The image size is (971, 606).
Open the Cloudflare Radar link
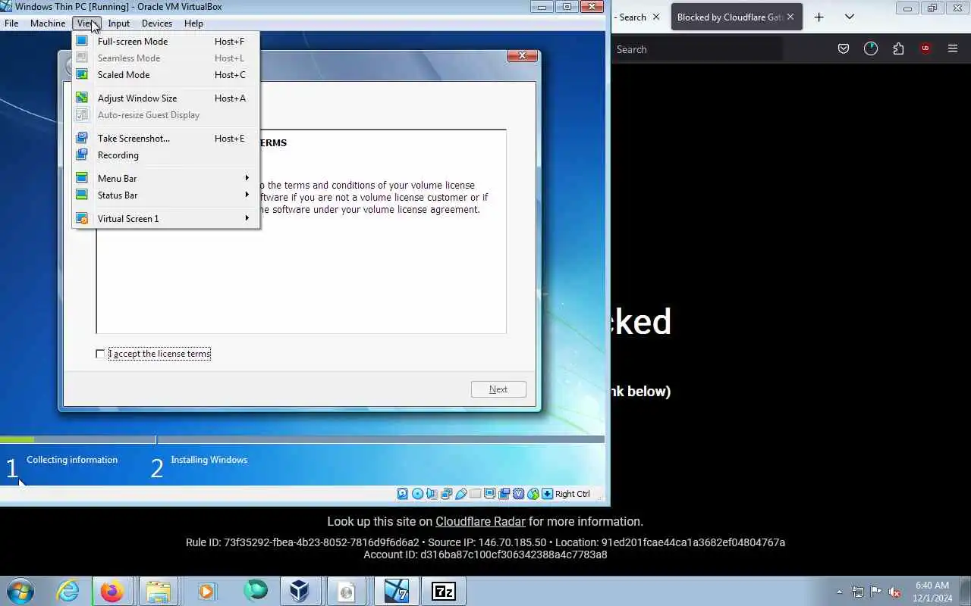(x=480, y=521)
